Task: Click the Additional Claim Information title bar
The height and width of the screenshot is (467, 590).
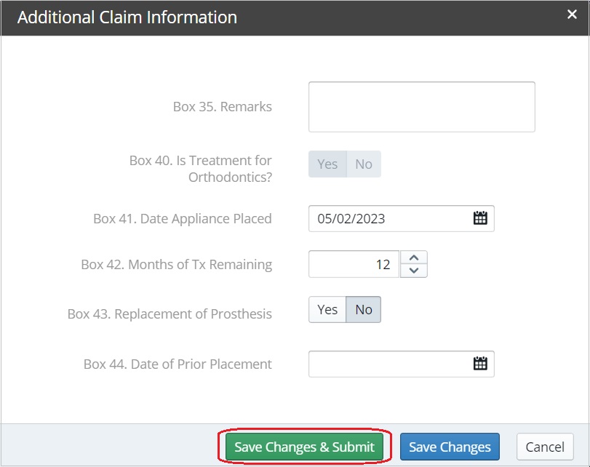Action: [128, 17]
